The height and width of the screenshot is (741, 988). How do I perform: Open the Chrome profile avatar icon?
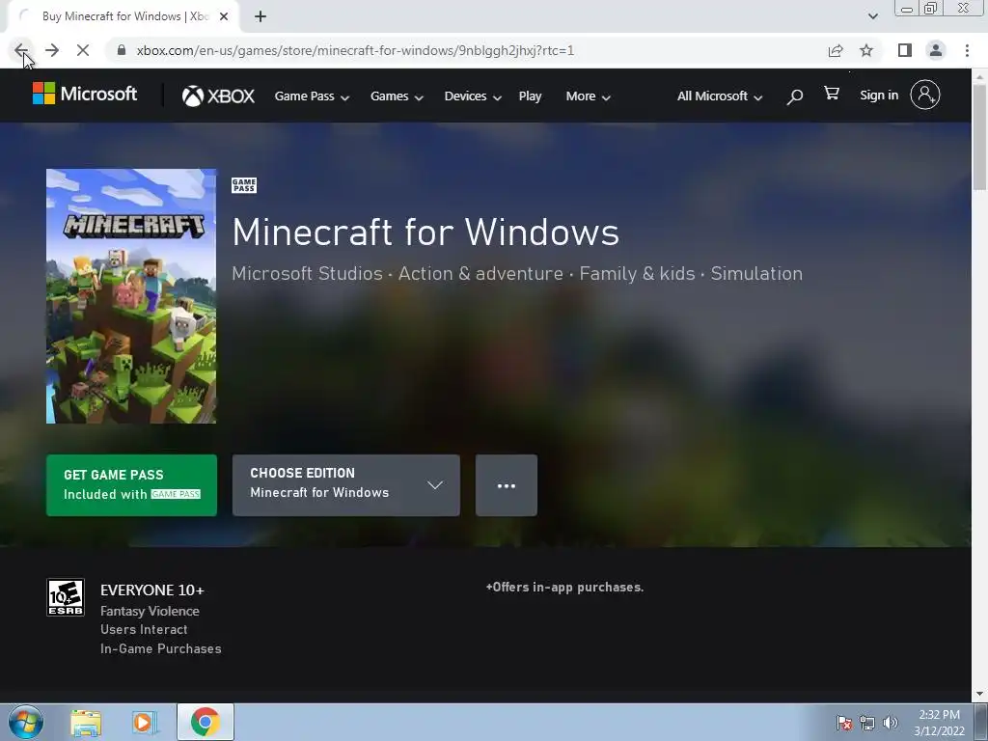[936, 50]
